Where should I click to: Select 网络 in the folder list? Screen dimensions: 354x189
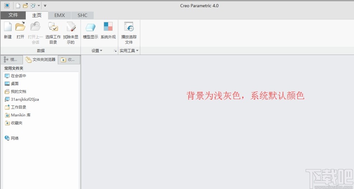(11, 138)
